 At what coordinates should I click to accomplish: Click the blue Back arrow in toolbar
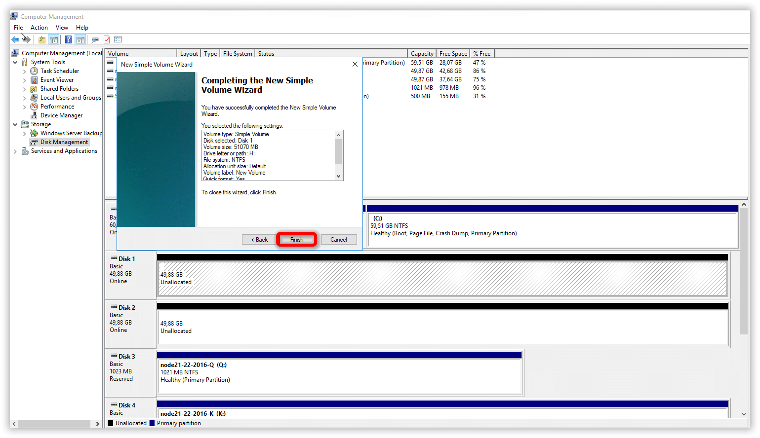click(x=15, y=40)
